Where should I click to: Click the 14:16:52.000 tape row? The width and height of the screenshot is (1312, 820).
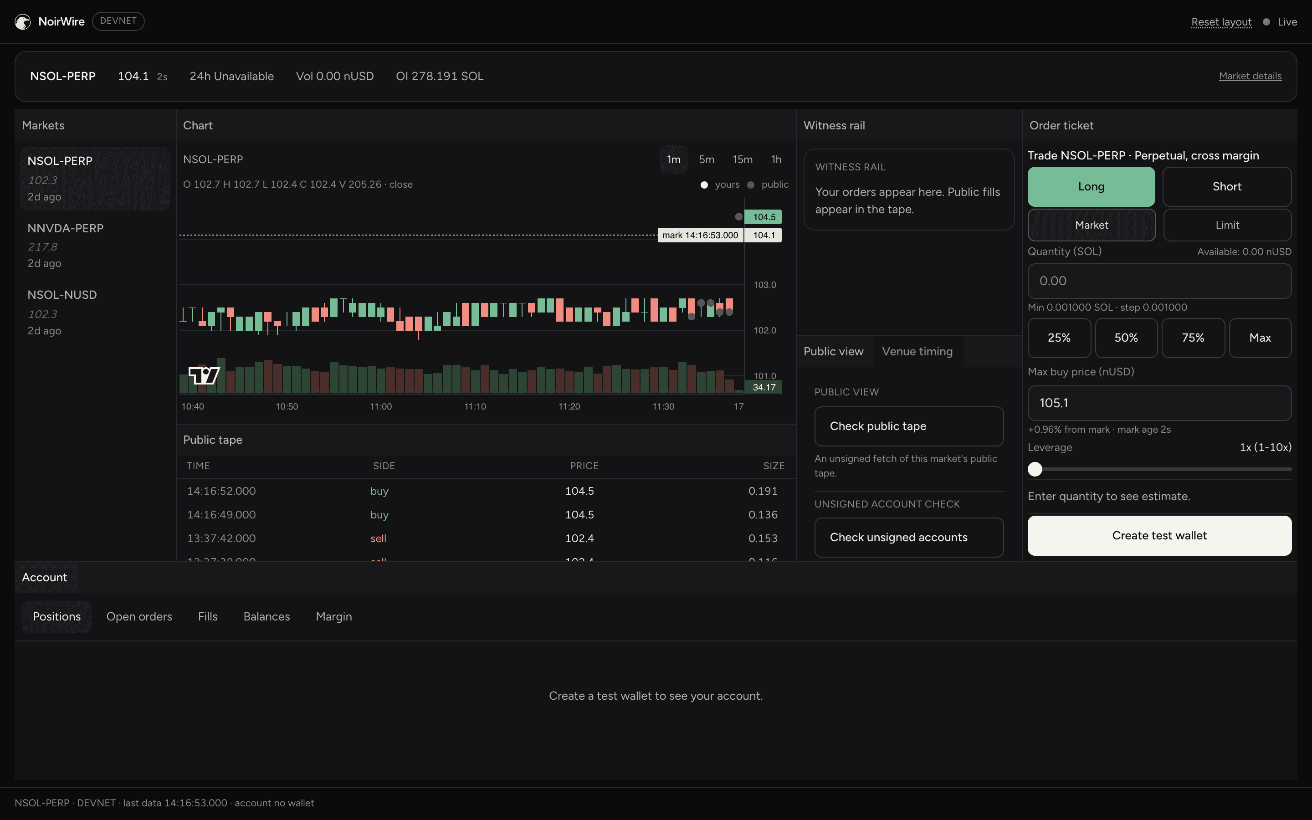coord(486,492)
